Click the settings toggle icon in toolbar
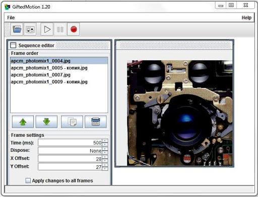This screenshot has width=258, height=197. click(30, 29)
